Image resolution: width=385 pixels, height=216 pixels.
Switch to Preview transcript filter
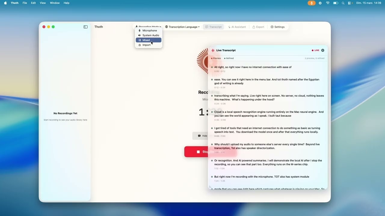click(x=216, y=58)
